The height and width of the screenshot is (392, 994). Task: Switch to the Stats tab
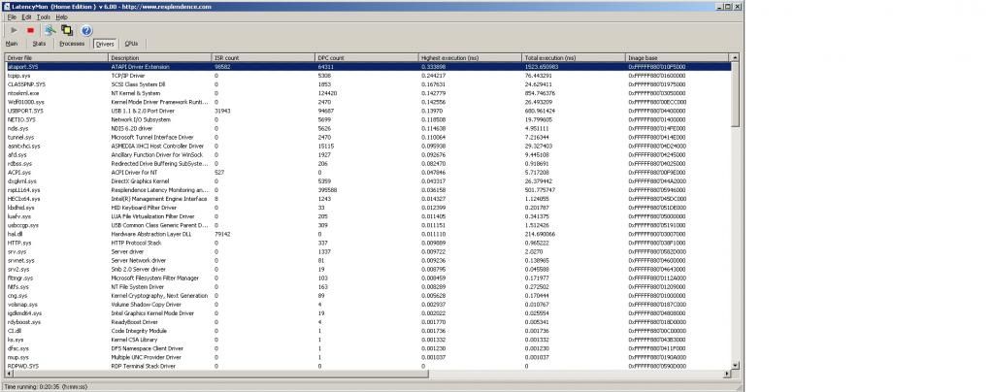(x=39, y=44)
